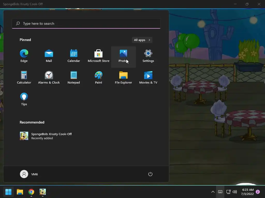Image resolution: width=265 pixels, height=198 pixels.
Task: Click the power button icon
Action: click(150, 174)
